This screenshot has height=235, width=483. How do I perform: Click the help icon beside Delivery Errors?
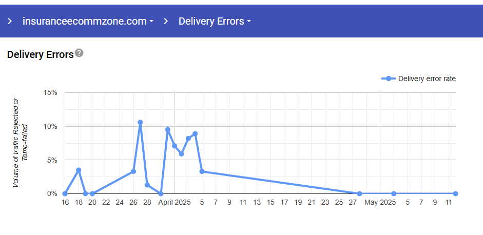(x=79, y=53)
